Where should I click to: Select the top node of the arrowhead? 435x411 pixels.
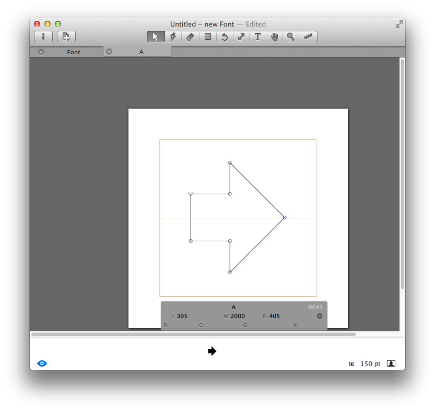230,162
